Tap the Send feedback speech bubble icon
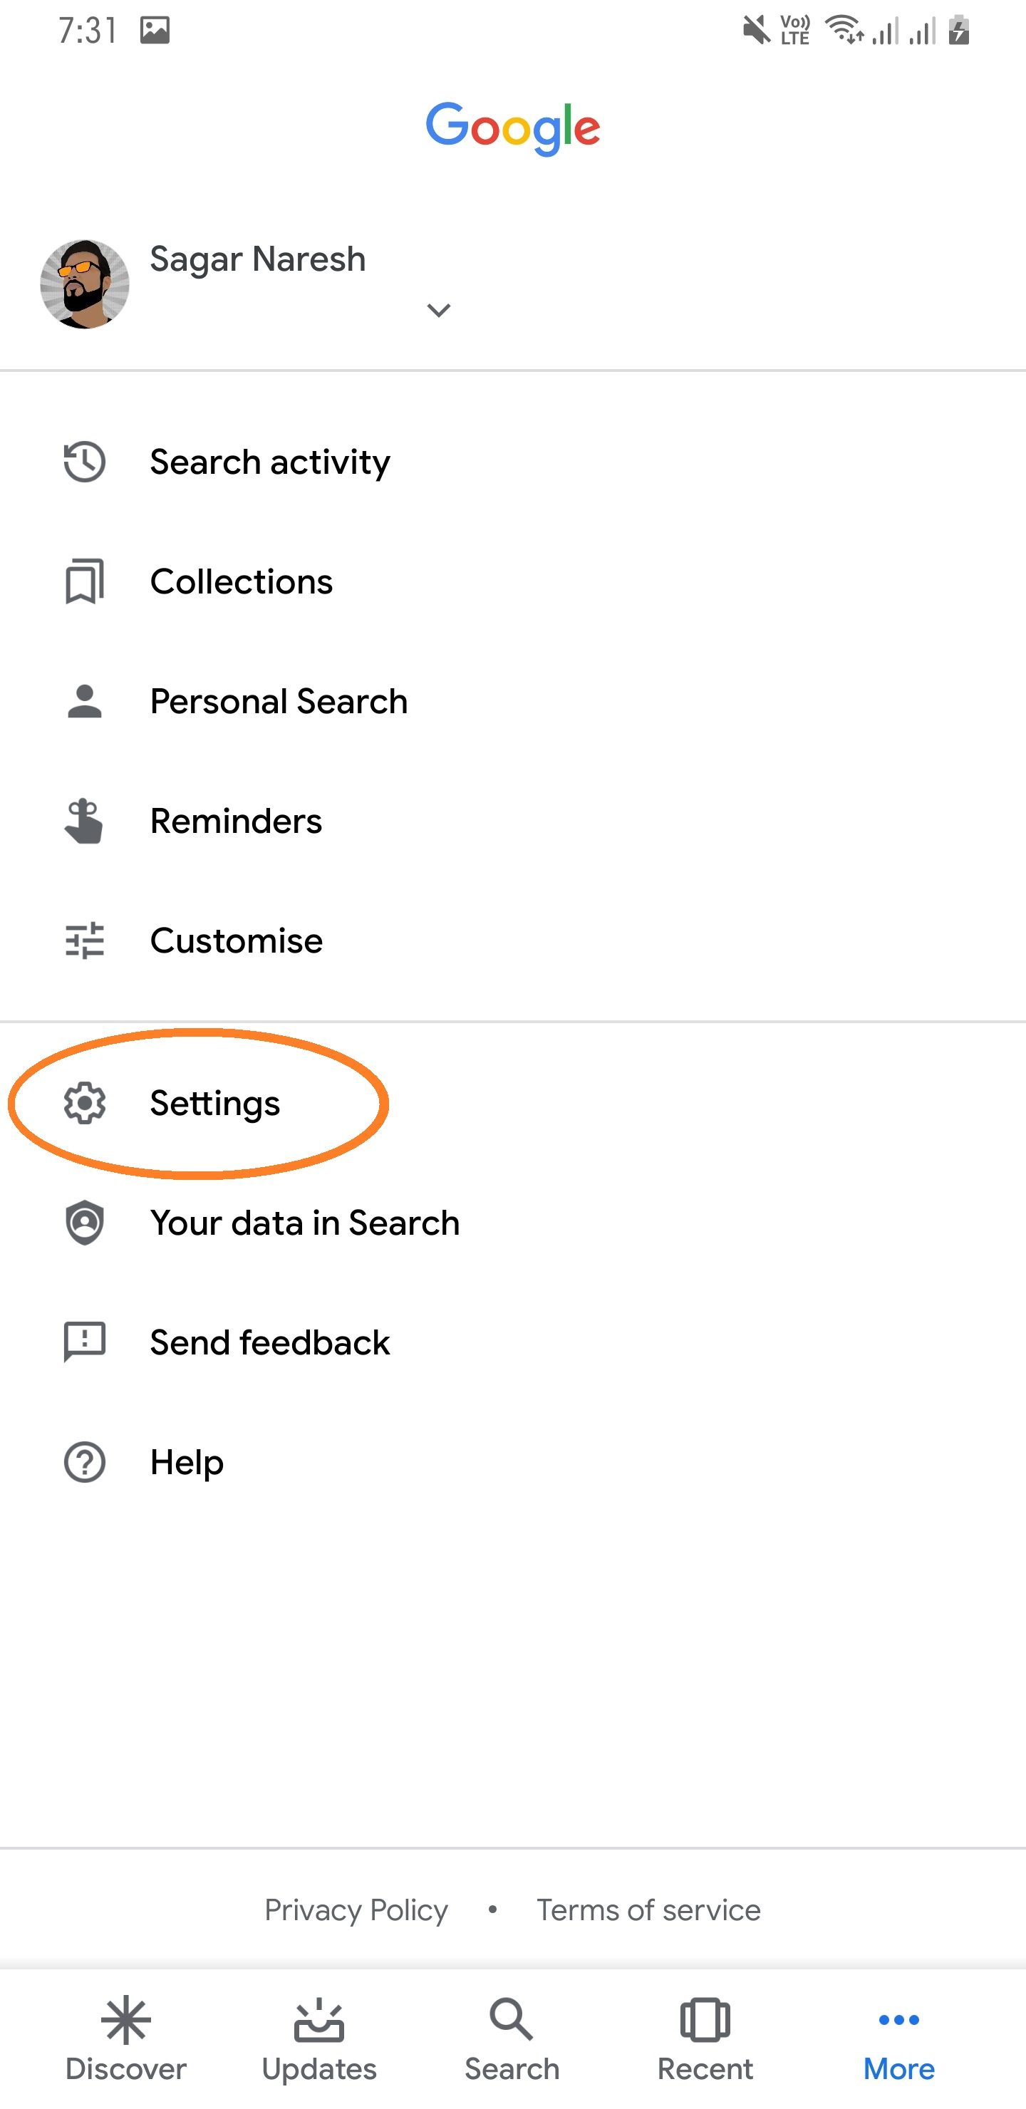The height and width of the screenshot is (2109, 1026). point(84,1342)
